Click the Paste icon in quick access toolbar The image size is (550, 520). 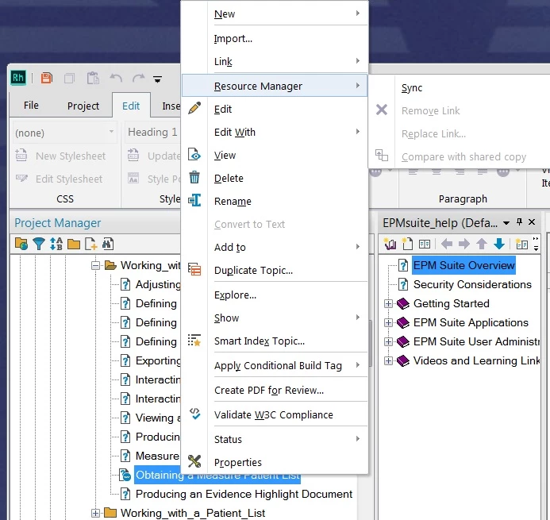[93, 78]
